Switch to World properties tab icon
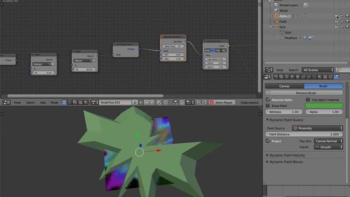This screenshot has height=197, width=350. 292,77
